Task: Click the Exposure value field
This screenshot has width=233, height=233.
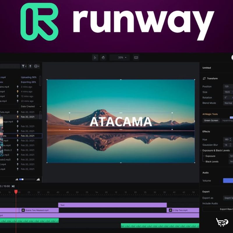Action: [231, 156]
